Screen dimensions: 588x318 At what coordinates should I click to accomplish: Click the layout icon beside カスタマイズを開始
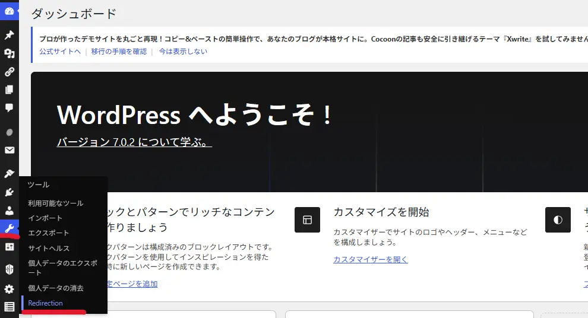[307, 220]
